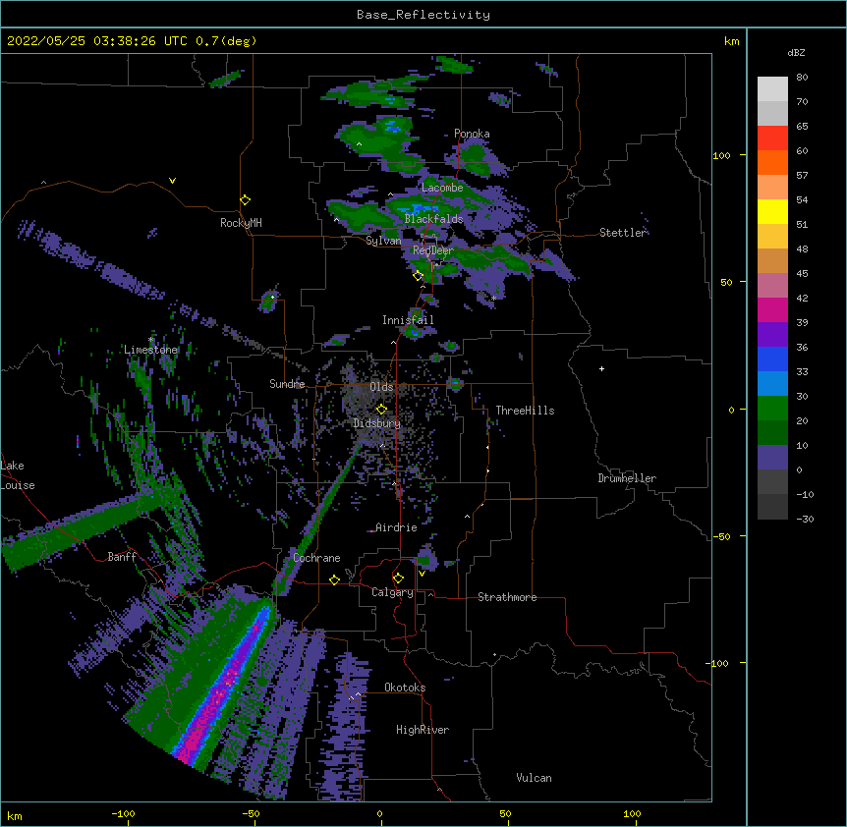Select the Limestone label

coord(150,350)
